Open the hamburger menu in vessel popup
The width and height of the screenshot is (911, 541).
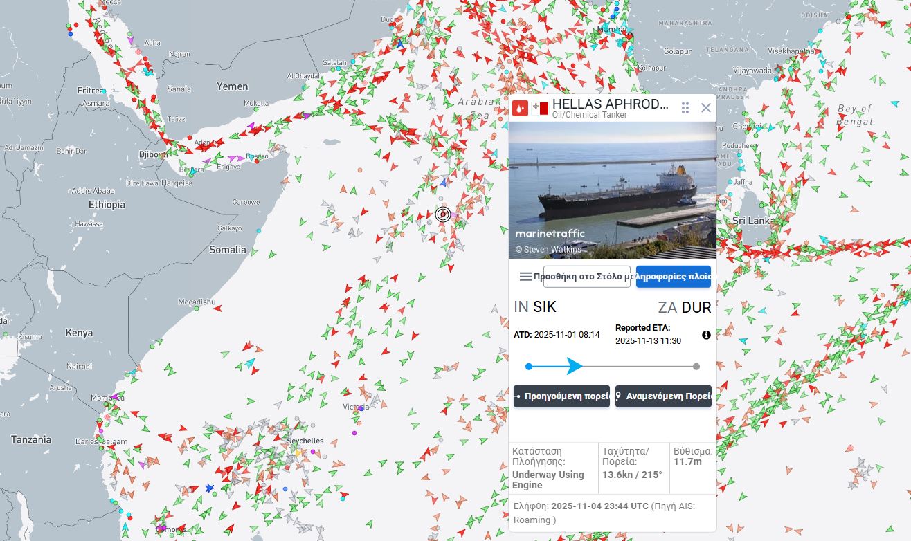526,277
